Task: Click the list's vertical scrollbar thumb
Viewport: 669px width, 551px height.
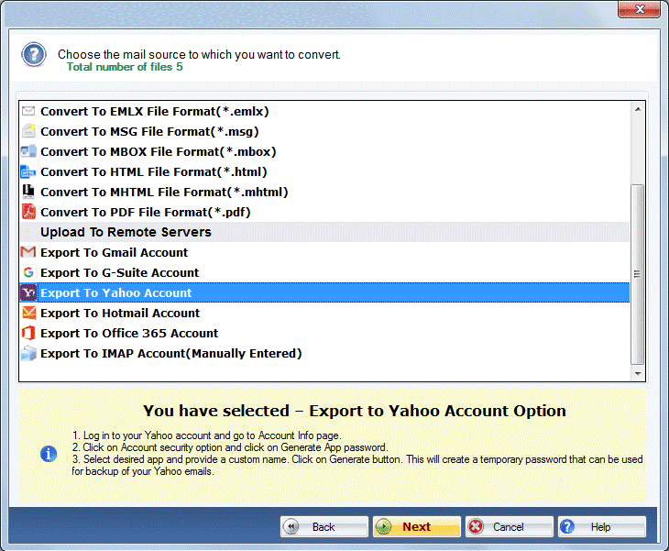Action: tap(638, 274)
